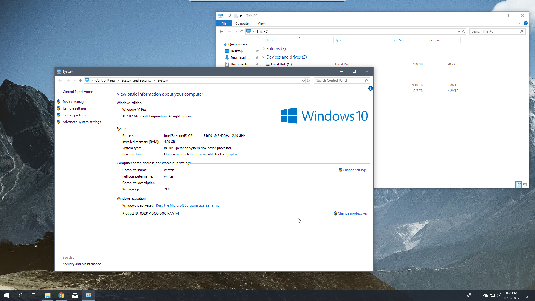
Task: Refresh the This PC window
Action: (x=464, y=31)
